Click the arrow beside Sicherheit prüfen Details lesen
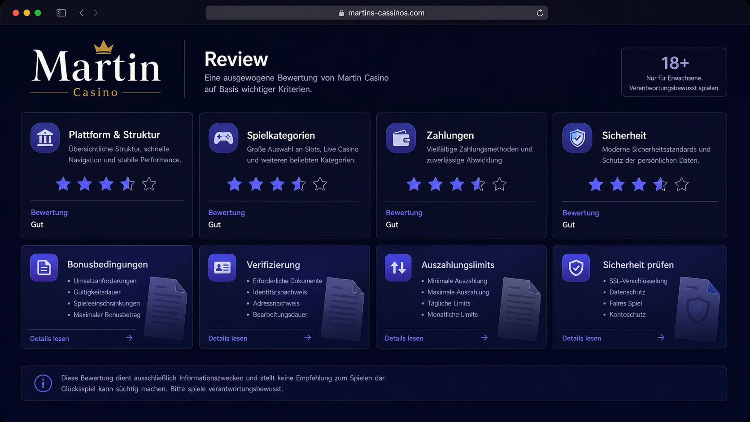Image resolution: width=750 pixels, height=422 pixels. pos(661,338)
